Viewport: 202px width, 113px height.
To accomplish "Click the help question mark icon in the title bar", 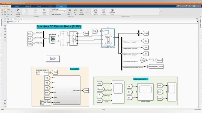I will pyautogui.click(x=194, y=6).
